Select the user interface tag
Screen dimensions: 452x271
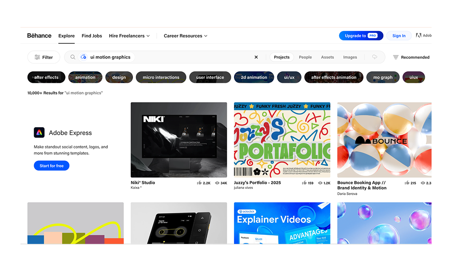click(x=210, y=77)
